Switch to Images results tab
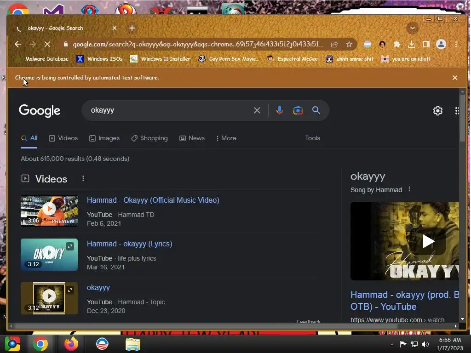This screenshot has width=471, height=353. (104, 138)
